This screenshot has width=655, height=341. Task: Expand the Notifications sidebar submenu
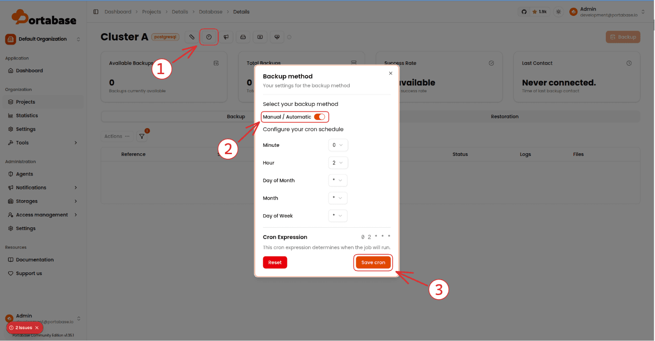[43, 188]
